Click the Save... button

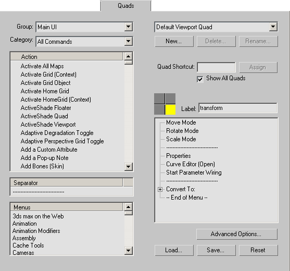coord(216,250)
